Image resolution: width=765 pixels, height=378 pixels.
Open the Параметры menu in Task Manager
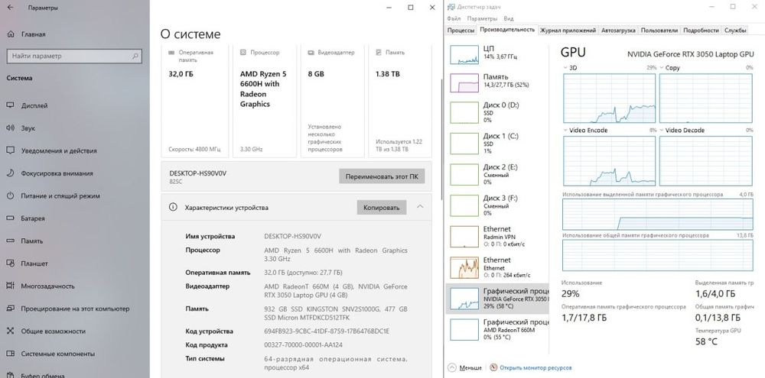481,18
